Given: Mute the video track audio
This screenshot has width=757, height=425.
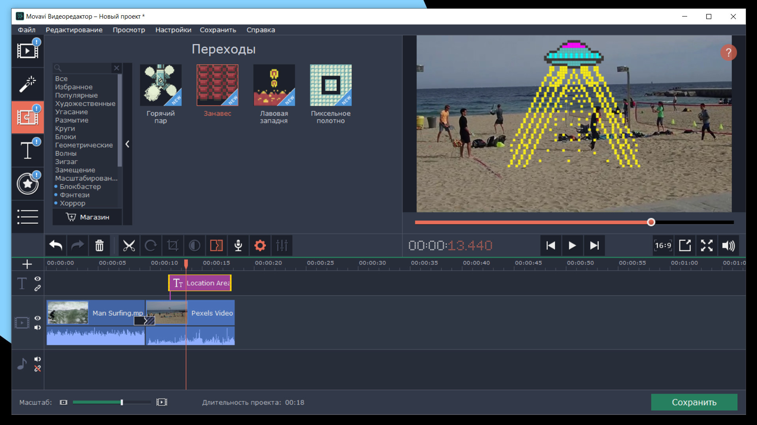Looking at the screenshot, I should (37, 327).
